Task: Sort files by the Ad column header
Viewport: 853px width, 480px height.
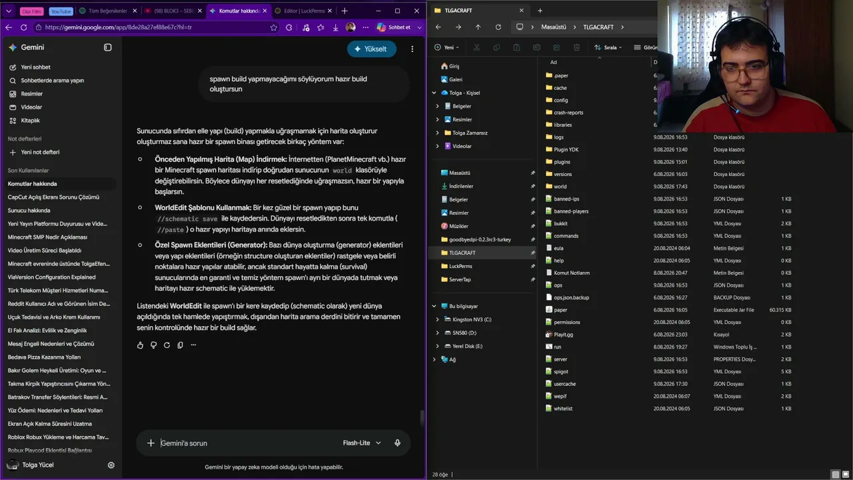Action: (x=553, y=62)
